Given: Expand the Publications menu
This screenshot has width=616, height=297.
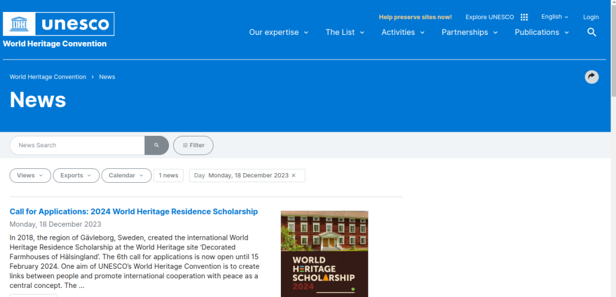Looking at the screenshot, I should pos(542,32).
